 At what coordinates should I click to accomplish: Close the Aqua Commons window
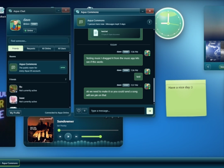150,11
